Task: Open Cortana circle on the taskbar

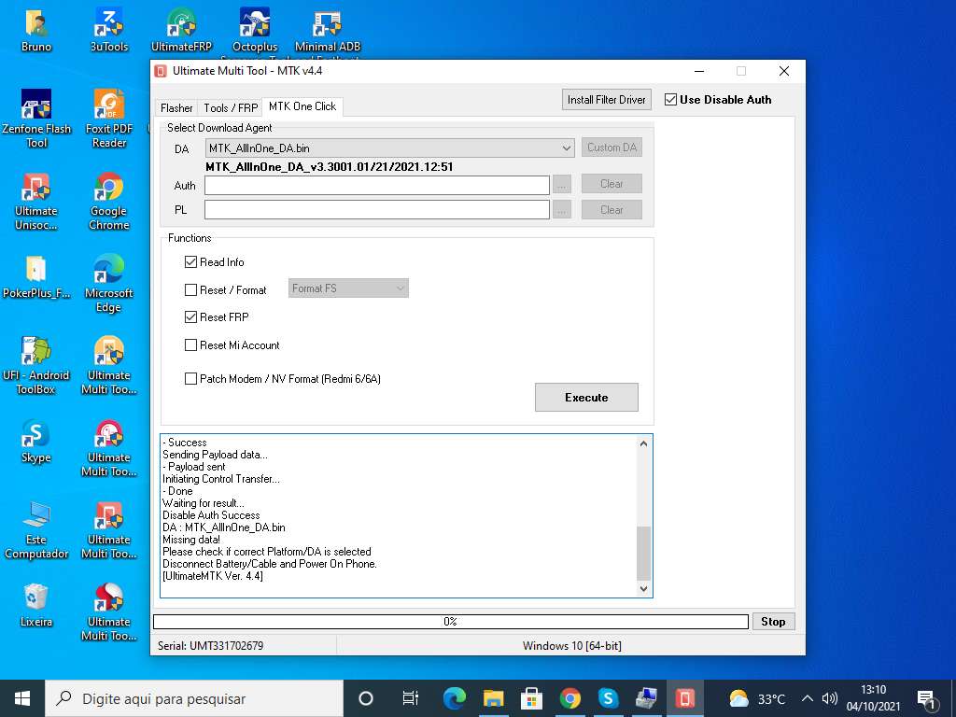Action: (x=366, y=698)
